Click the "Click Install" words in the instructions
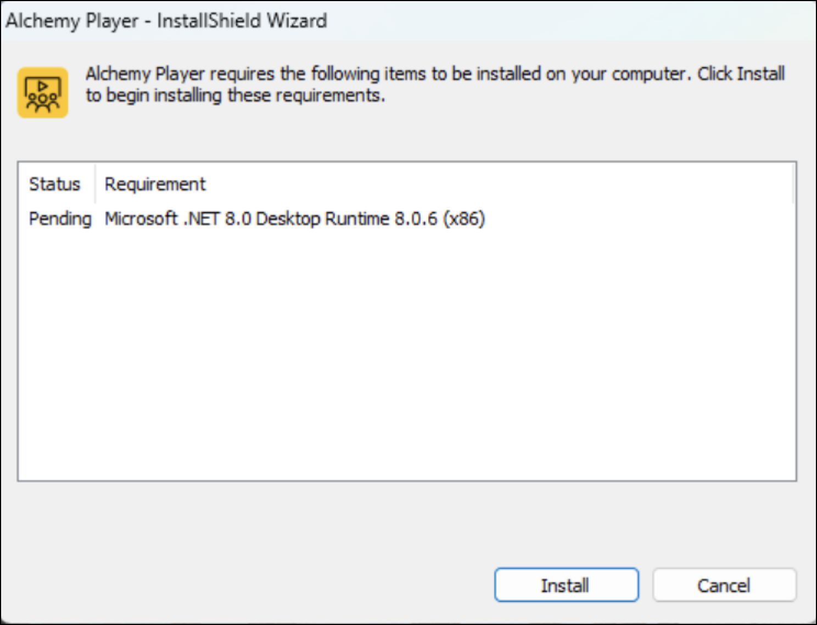The image size is (817, 625). 741,74
